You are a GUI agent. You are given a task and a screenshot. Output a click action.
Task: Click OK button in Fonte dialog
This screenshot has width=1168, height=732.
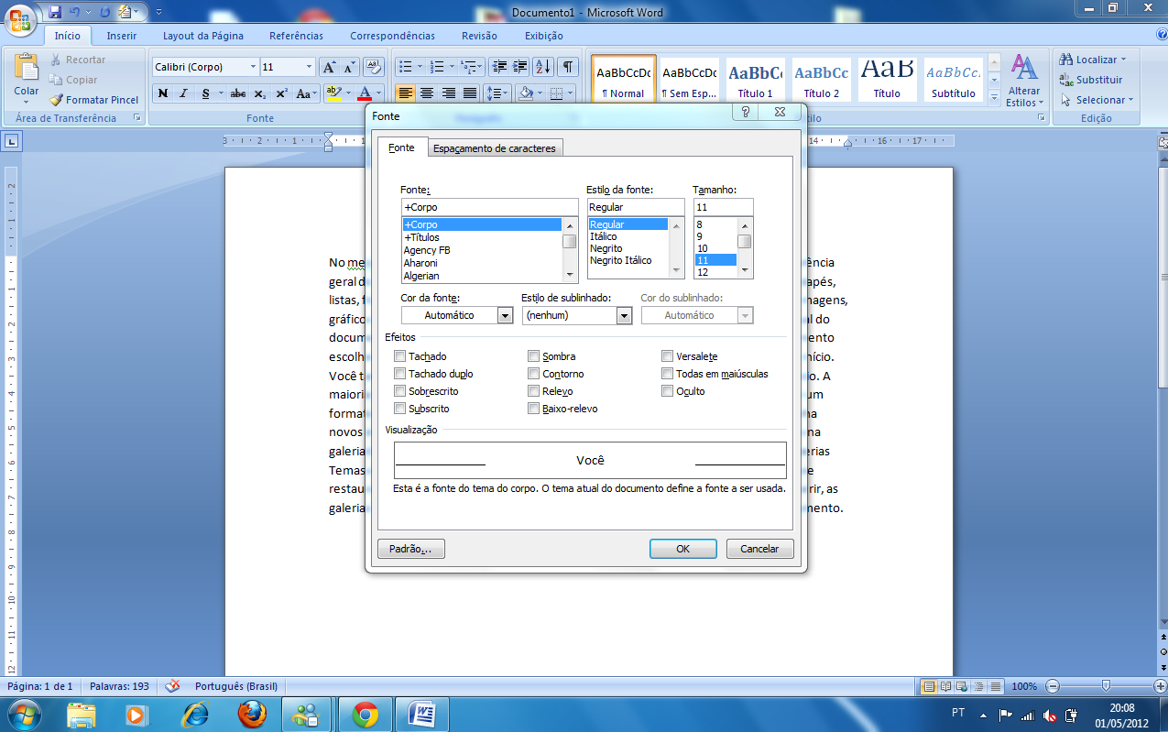[x=682, y=549]
